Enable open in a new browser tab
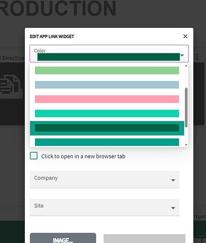The width and height of the screenshot is (206, 243). pos(34,156)
